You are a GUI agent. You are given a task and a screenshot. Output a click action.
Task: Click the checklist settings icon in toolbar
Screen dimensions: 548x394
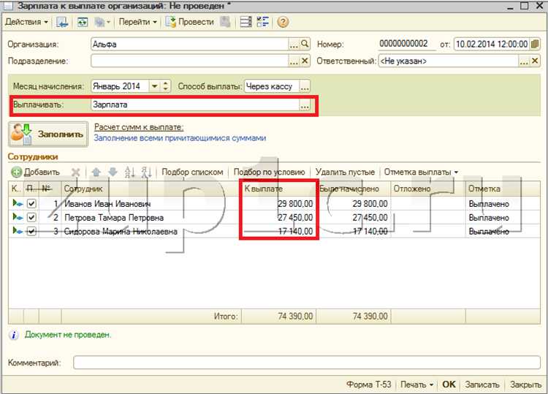pyautogui.click(x=263, y=22)
